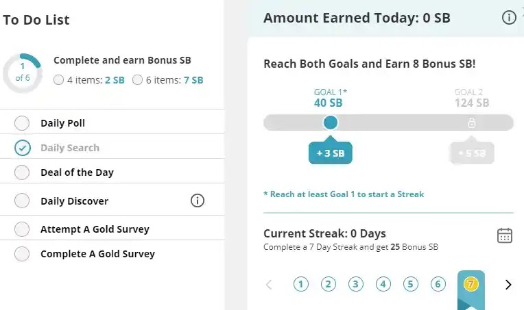The height and width of the screenshot is (310, 524).
Task: Open Attempt A Gold Survey task
Action: pyautogui.click(x=95, y=229)
